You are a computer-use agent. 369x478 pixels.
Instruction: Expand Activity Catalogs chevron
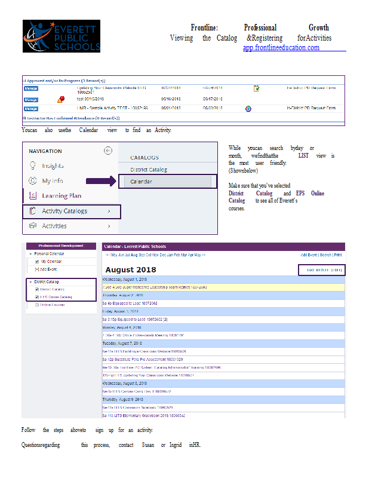coord(109,212)
